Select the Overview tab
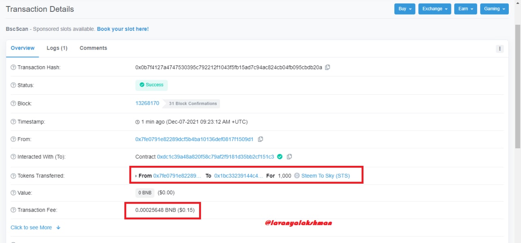Screen dimensions: 521x243 [22, 48]
